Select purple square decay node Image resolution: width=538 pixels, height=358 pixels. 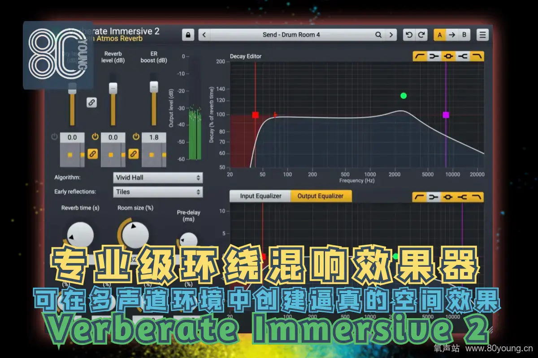(446, 115)
